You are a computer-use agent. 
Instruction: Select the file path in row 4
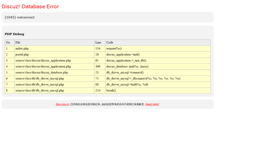pos(54,67)
